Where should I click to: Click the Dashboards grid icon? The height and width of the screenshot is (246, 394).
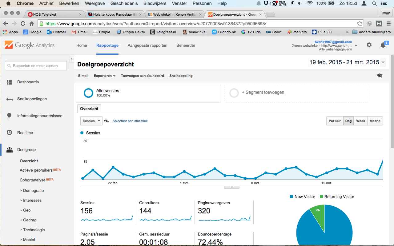[9, 82]
